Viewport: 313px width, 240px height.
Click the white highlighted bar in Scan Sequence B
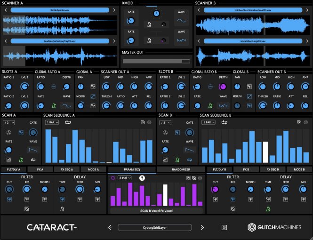(x=265, y=152)
